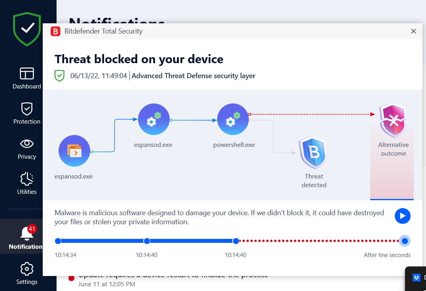The width and height of the screenshot is (426, 291).
Task: Play the threat timeline animation
Action: pyautogui.click(x=403, y=216)
